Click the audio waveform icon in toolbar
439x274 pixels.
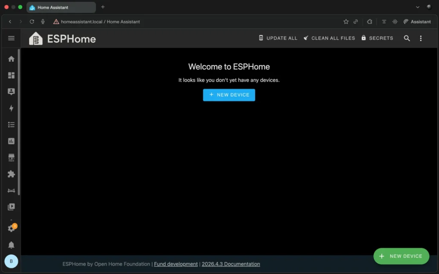point(395,21)
